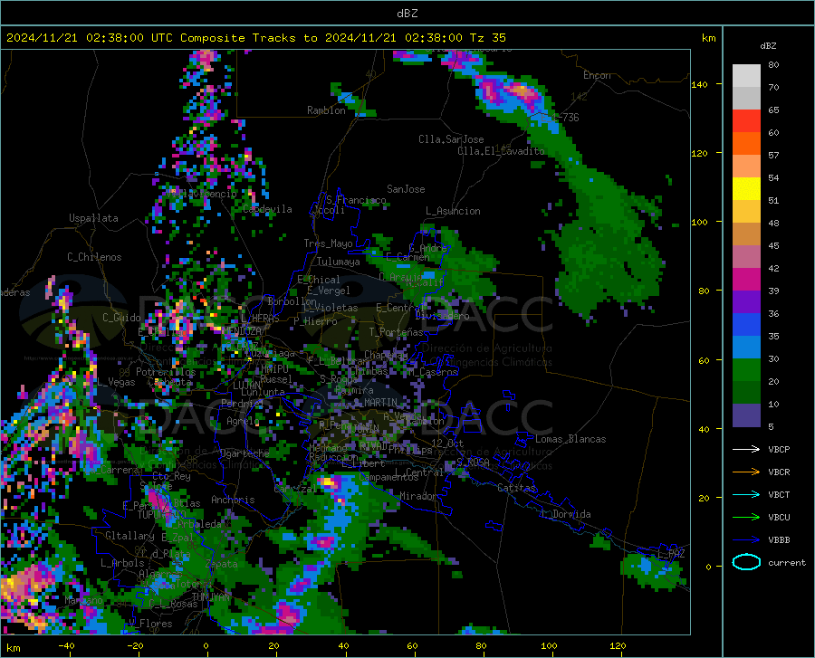The image size is (815, 658).
Task: Click the 'Tres_Mayo' map label
Action: tap(328, 243)
